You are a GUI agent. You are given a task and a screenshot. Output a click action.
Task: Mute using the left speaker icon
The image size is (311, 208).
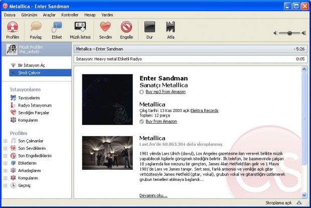pos(275,33)
